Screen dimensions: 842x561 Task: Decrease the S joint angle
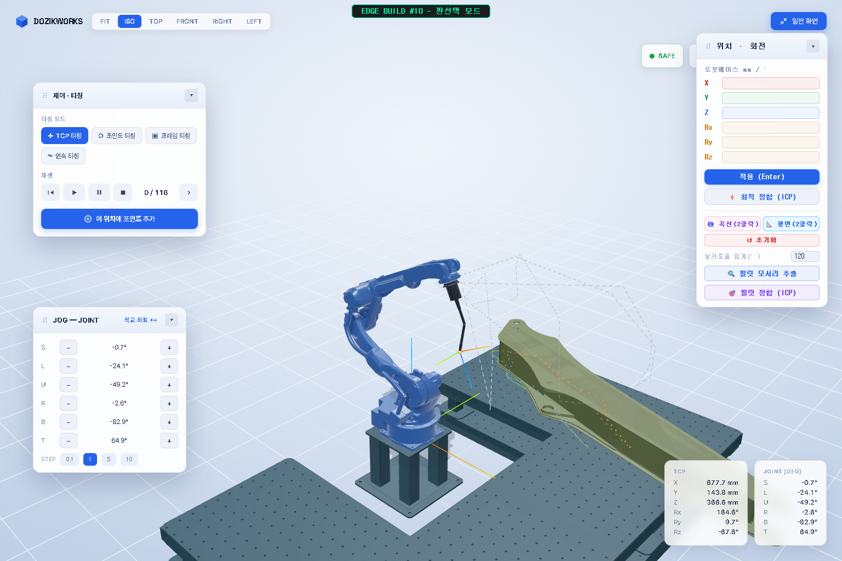tap(69, 347)
